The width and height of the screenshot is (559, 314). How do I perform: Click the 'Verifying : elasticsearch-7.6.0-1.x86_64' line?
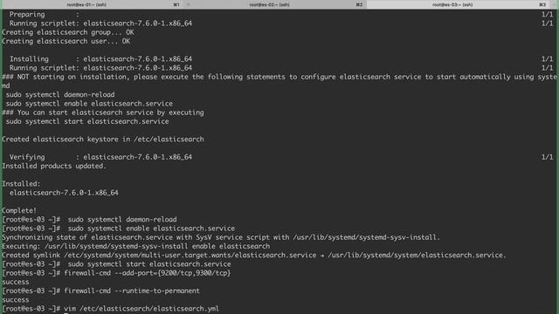point(100,157)
